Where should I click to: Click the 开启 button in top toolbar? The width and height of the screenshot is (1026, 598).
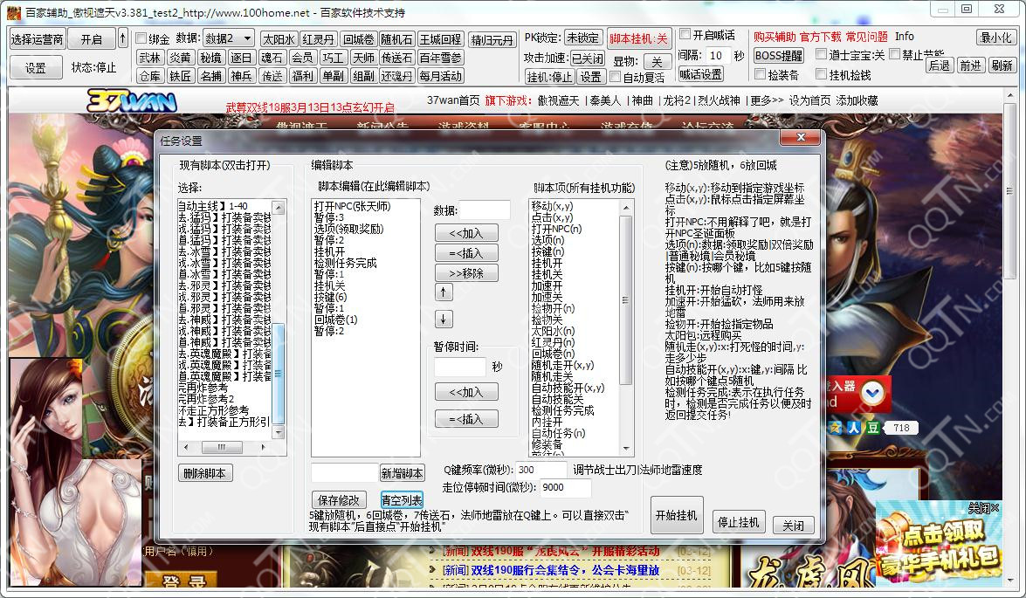pos(91,39)
